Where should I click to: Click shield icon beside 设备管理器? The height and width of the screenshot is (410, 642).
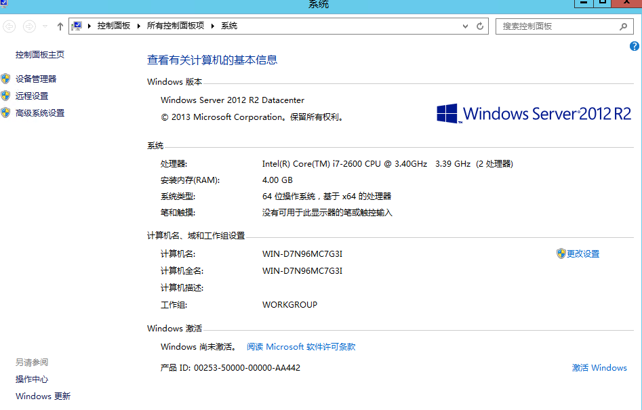[5, 79]
